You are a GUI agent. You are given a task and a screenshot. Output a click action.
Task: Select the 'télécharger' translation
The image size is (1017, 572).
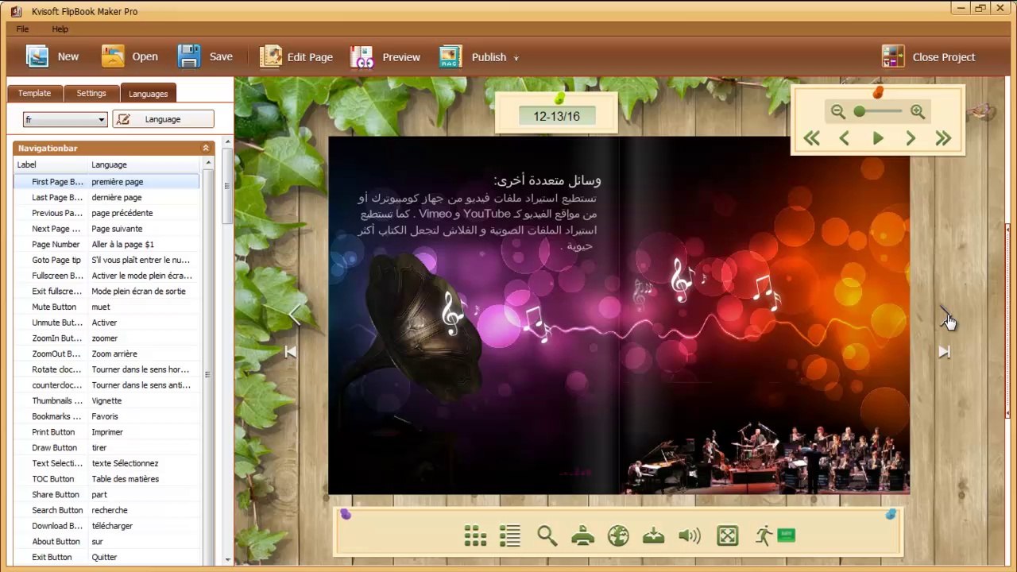(x=112, y=526)
